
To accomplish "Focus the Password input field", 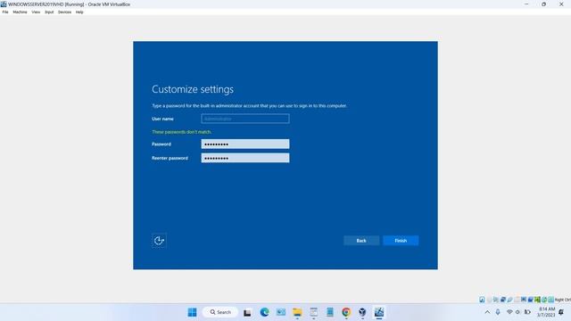I will (x=245, y=144).
